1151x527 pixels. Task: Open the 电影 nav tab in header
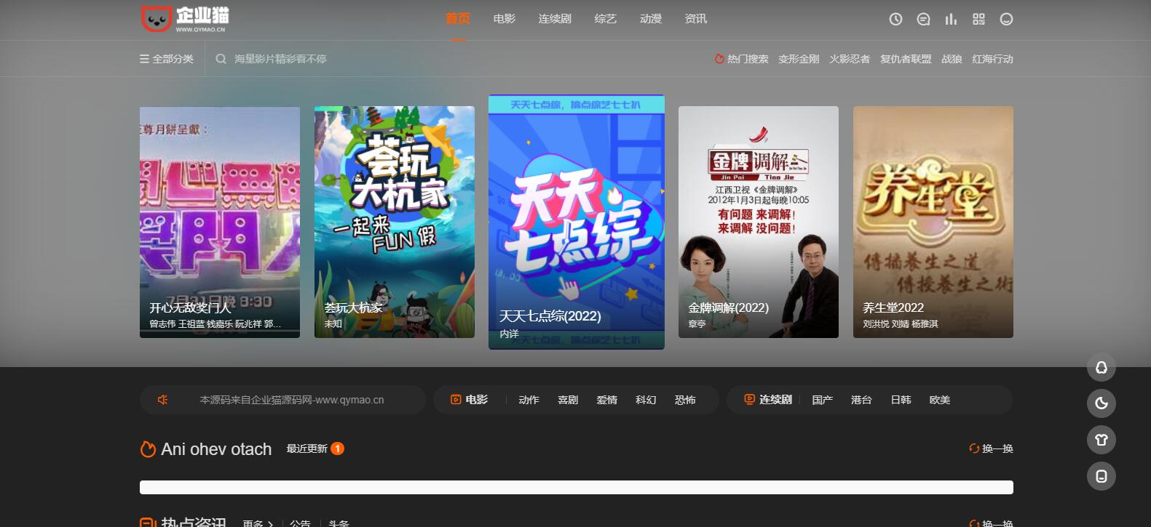tap(505, 19)
